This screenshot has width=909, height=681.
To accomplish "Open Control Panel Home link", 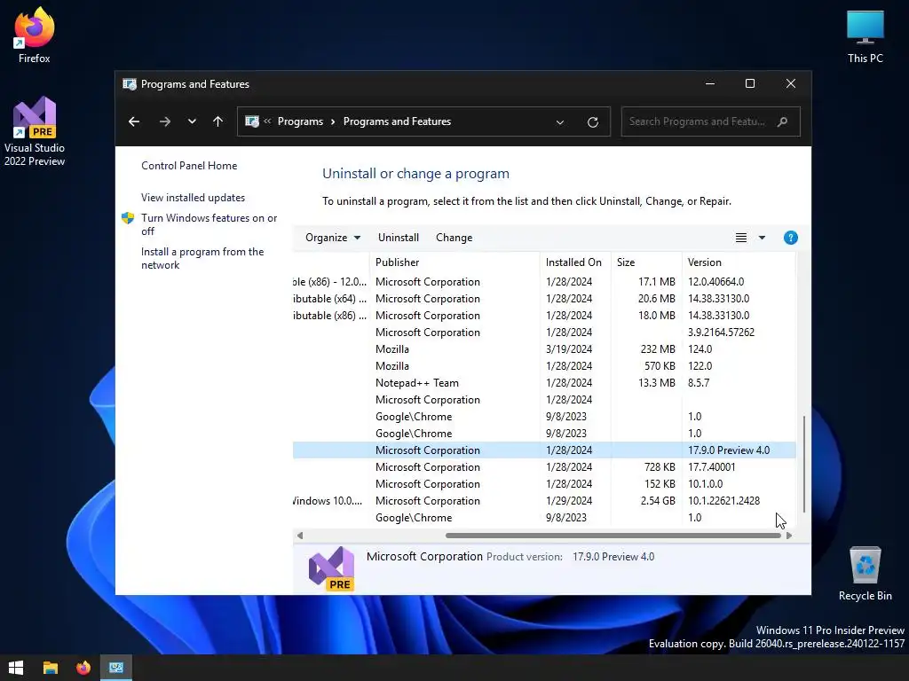I will point(189,166).
